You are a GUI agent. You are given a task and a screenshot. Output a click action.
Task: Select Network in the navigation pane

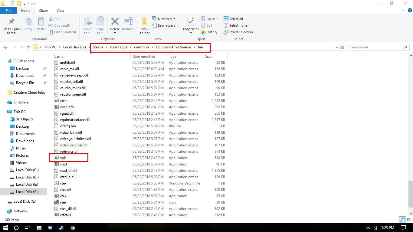pyautogui.click(x=20, y=211)
